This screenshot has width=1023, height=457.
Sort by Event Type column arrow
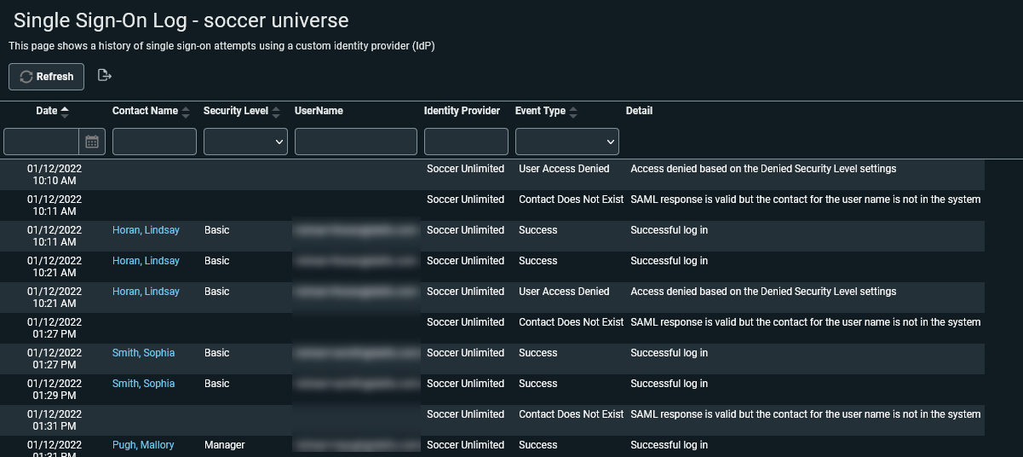pyautogui.click(x=573, y=112)
